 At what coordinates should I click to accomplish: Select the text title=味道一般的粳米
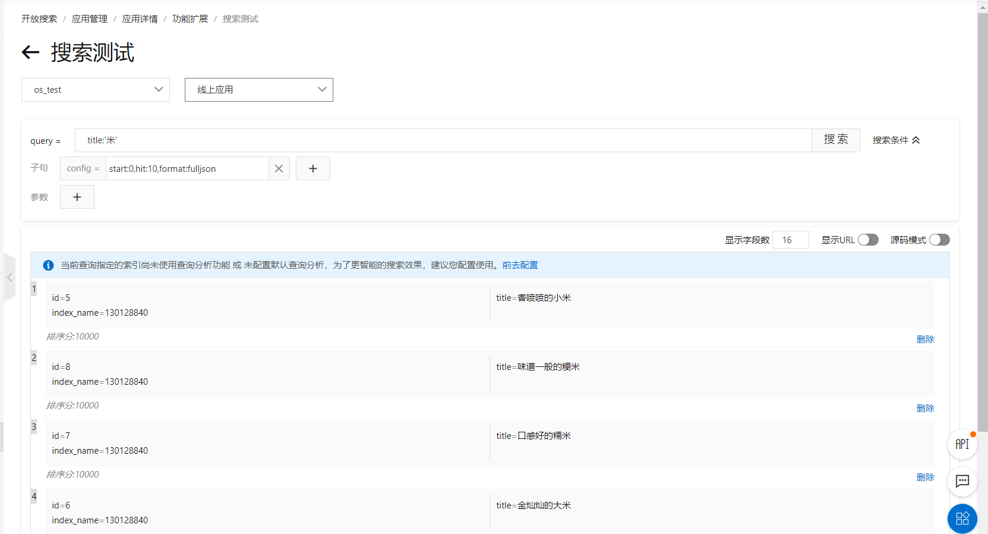click(538, 367)
